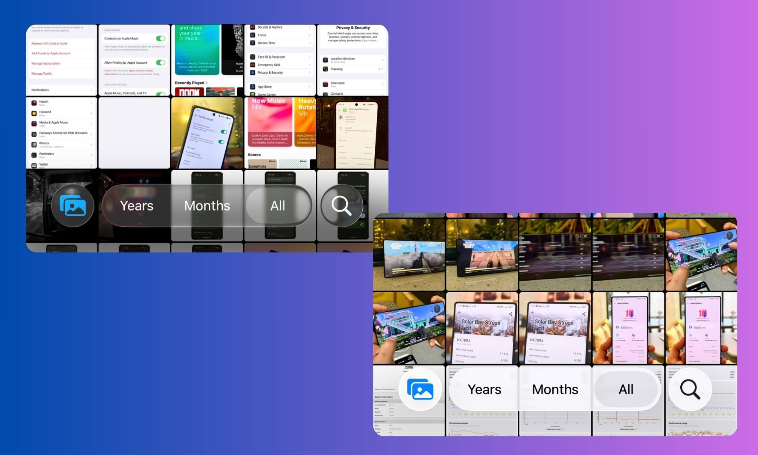Tap the magnifier search icon in dark panel
The height and width of the screenshot is (455, 758).
[341, 206]
